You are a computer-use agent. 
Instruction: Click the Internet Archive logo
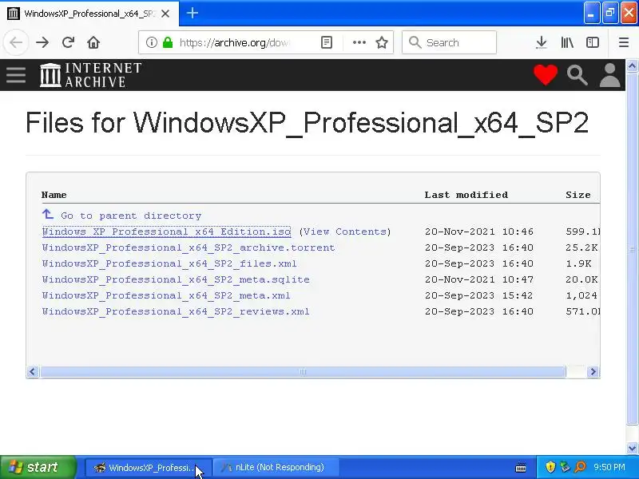(x=90, y=75)
